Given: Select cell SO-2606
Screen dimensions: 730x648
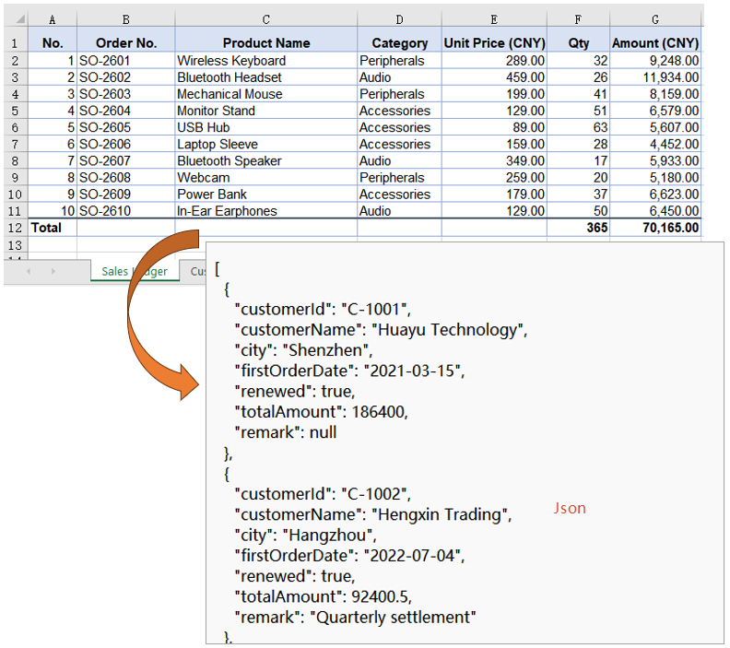Looking at the screenshot, I should 125,145.
